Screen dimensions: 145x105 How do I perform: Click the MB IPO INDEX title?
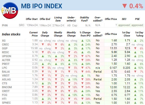pos(41,6)
